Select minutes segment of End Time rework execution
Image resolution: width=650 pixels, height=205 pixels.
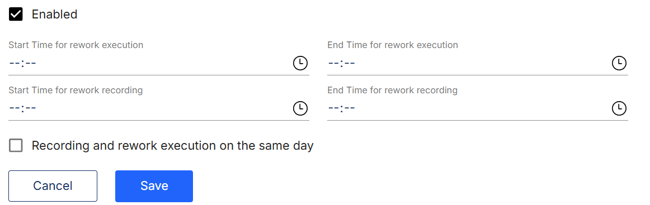pos(350,63)
